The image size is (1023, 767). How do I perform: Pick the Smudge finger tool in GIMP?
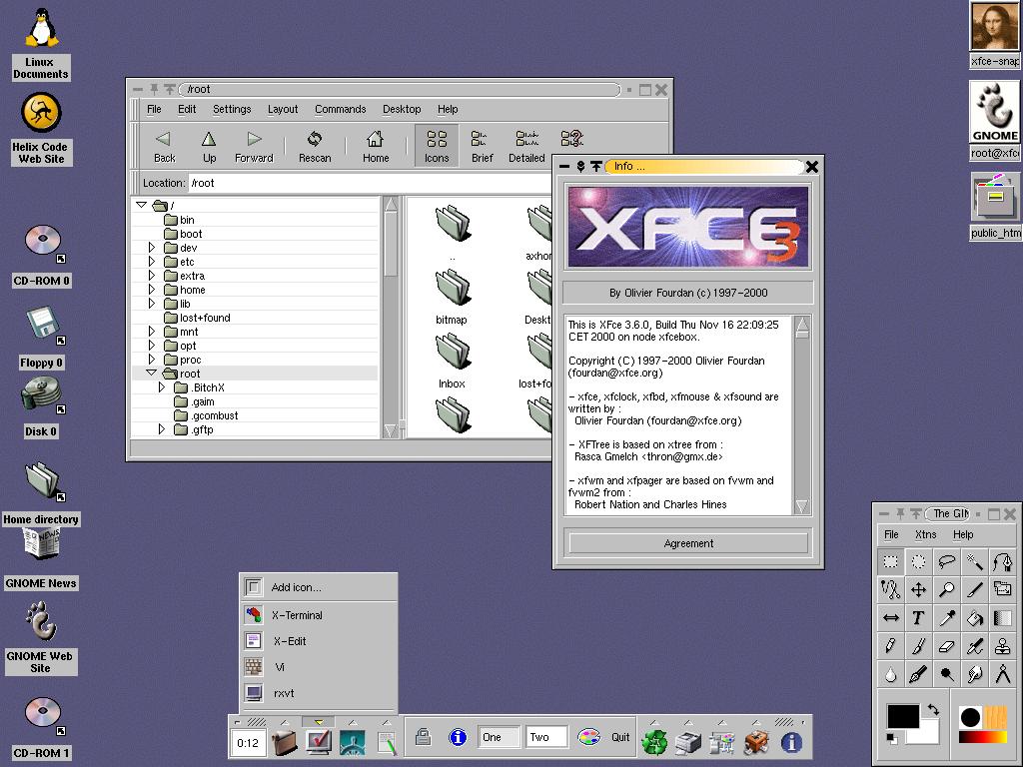coord(975,674)
